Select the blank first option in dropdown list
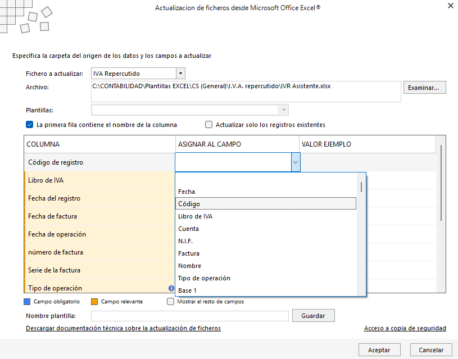Viewport: 458px width, 359px height. (266, 179)
